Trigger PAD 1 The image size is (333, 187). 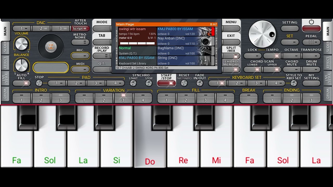click(x=57, y=83)
